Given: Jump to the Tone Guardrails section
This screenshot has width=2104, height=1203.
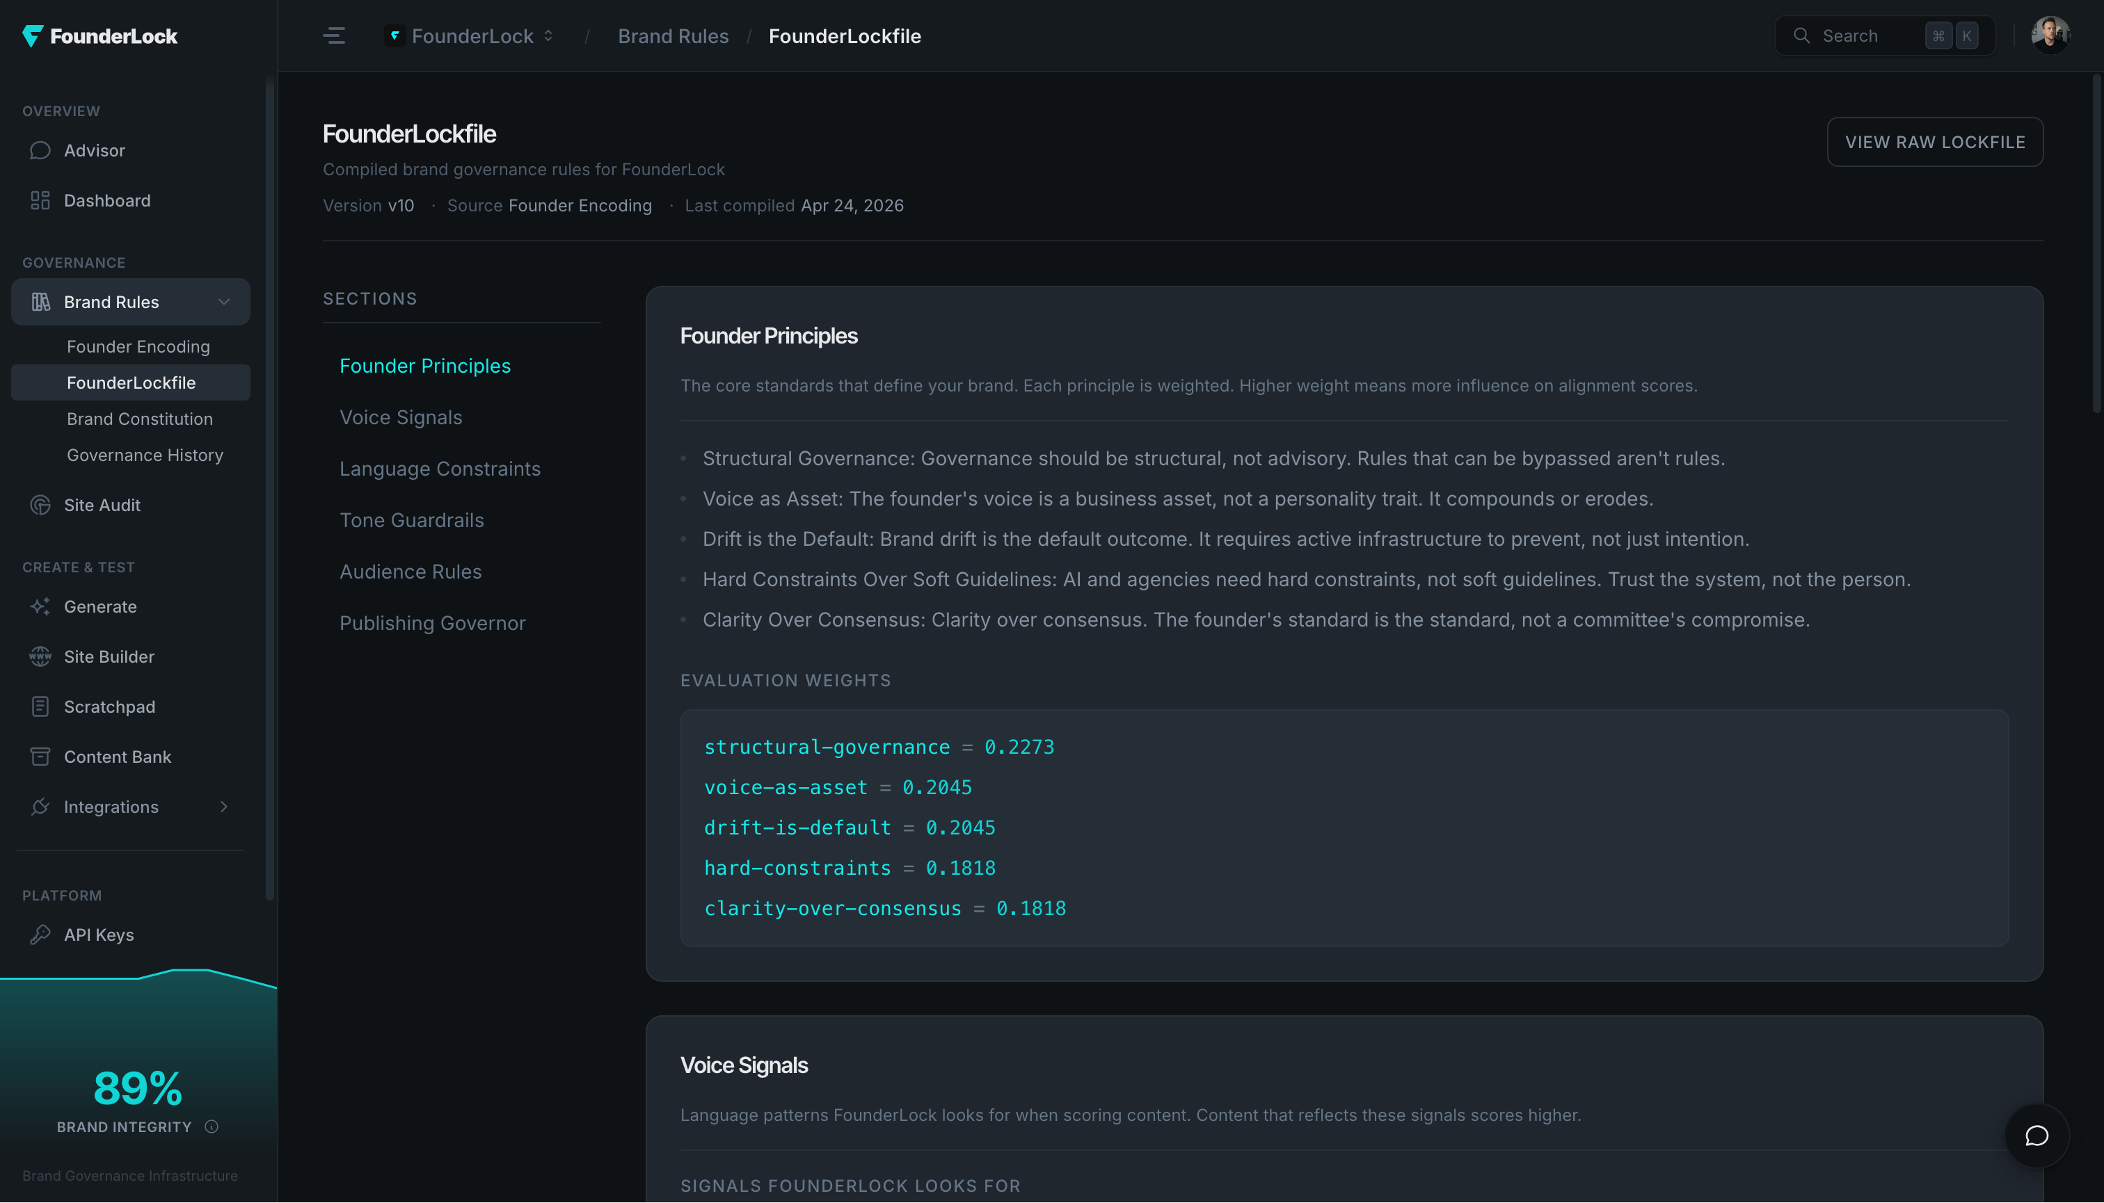Looking at the screenshot, I should (412, 521).
